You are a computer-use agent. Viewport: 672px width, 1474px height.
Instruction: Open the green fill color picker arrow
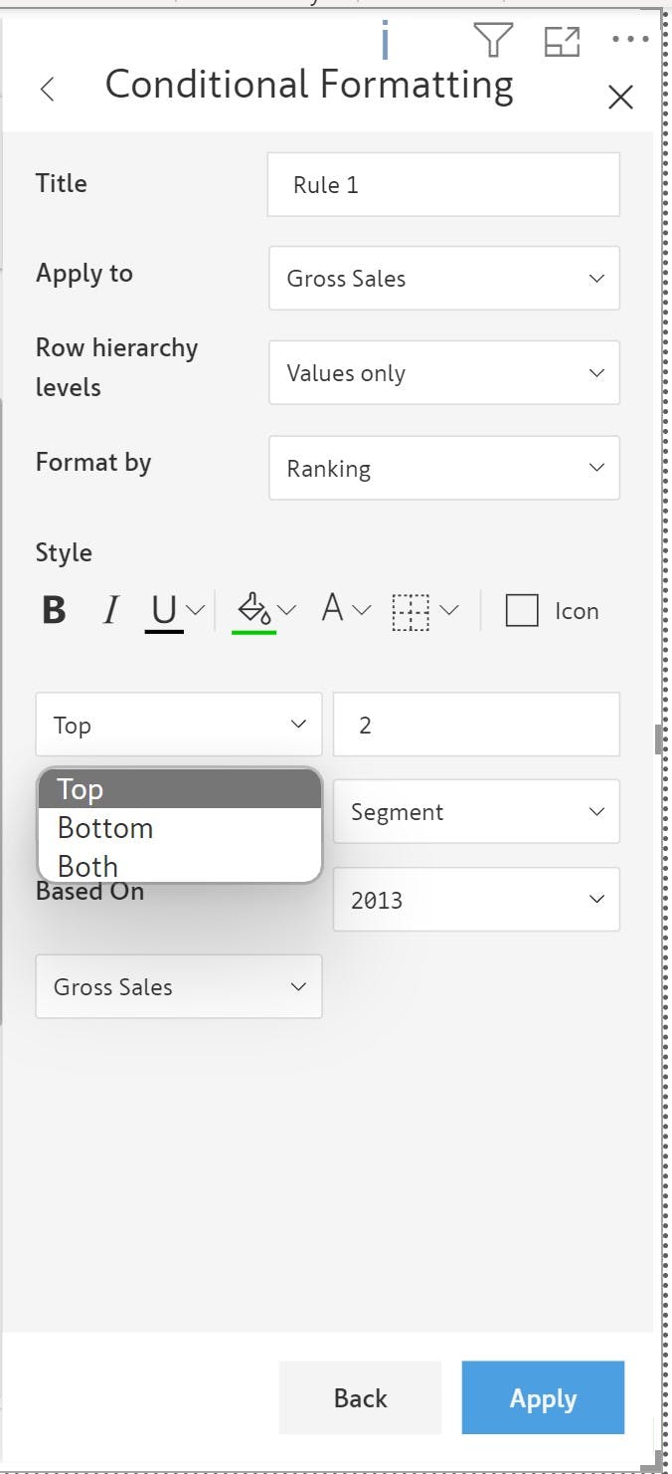(x=287, y=610)
